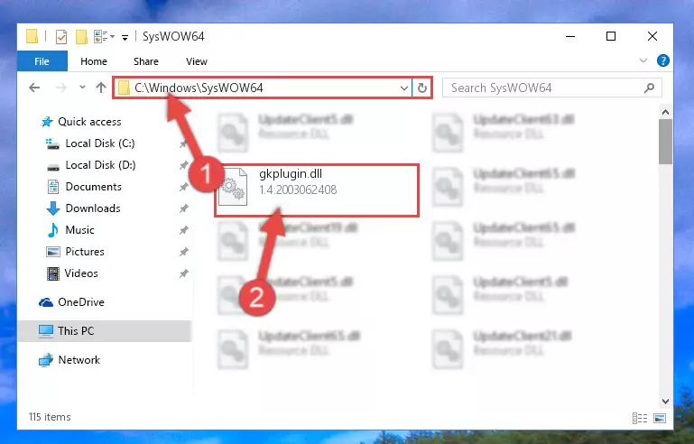Open Documents in the sidebar
Screen dimensions: 694x444
click(x=93, y=187)
